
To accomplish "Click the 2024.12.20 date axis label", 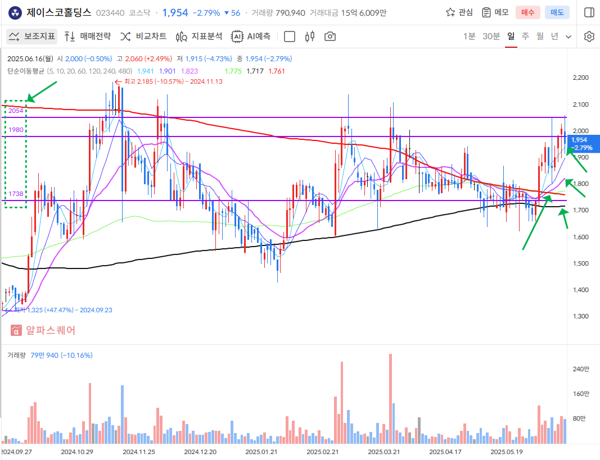I will pos(200,452).
